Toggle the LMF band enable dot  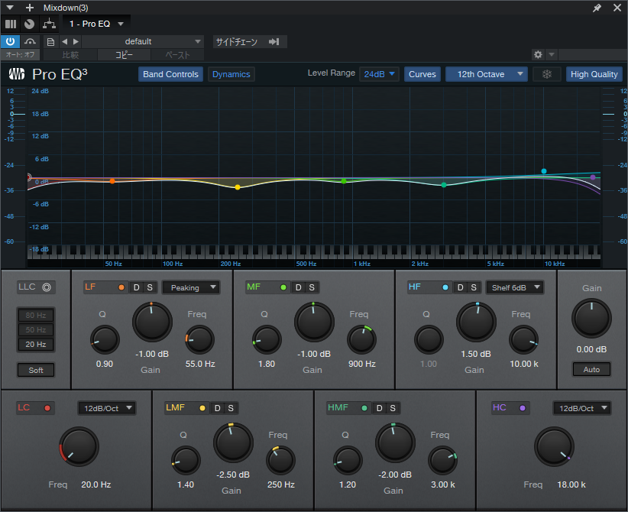[x=202, y=408]
